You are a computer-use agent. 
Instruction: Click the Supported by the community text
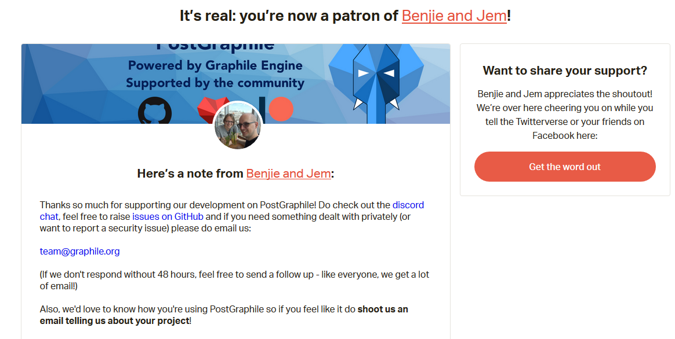(x=215, y=83)
